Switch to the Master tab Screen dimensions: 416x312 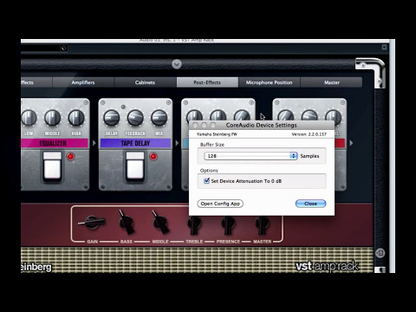click(331, 82)
